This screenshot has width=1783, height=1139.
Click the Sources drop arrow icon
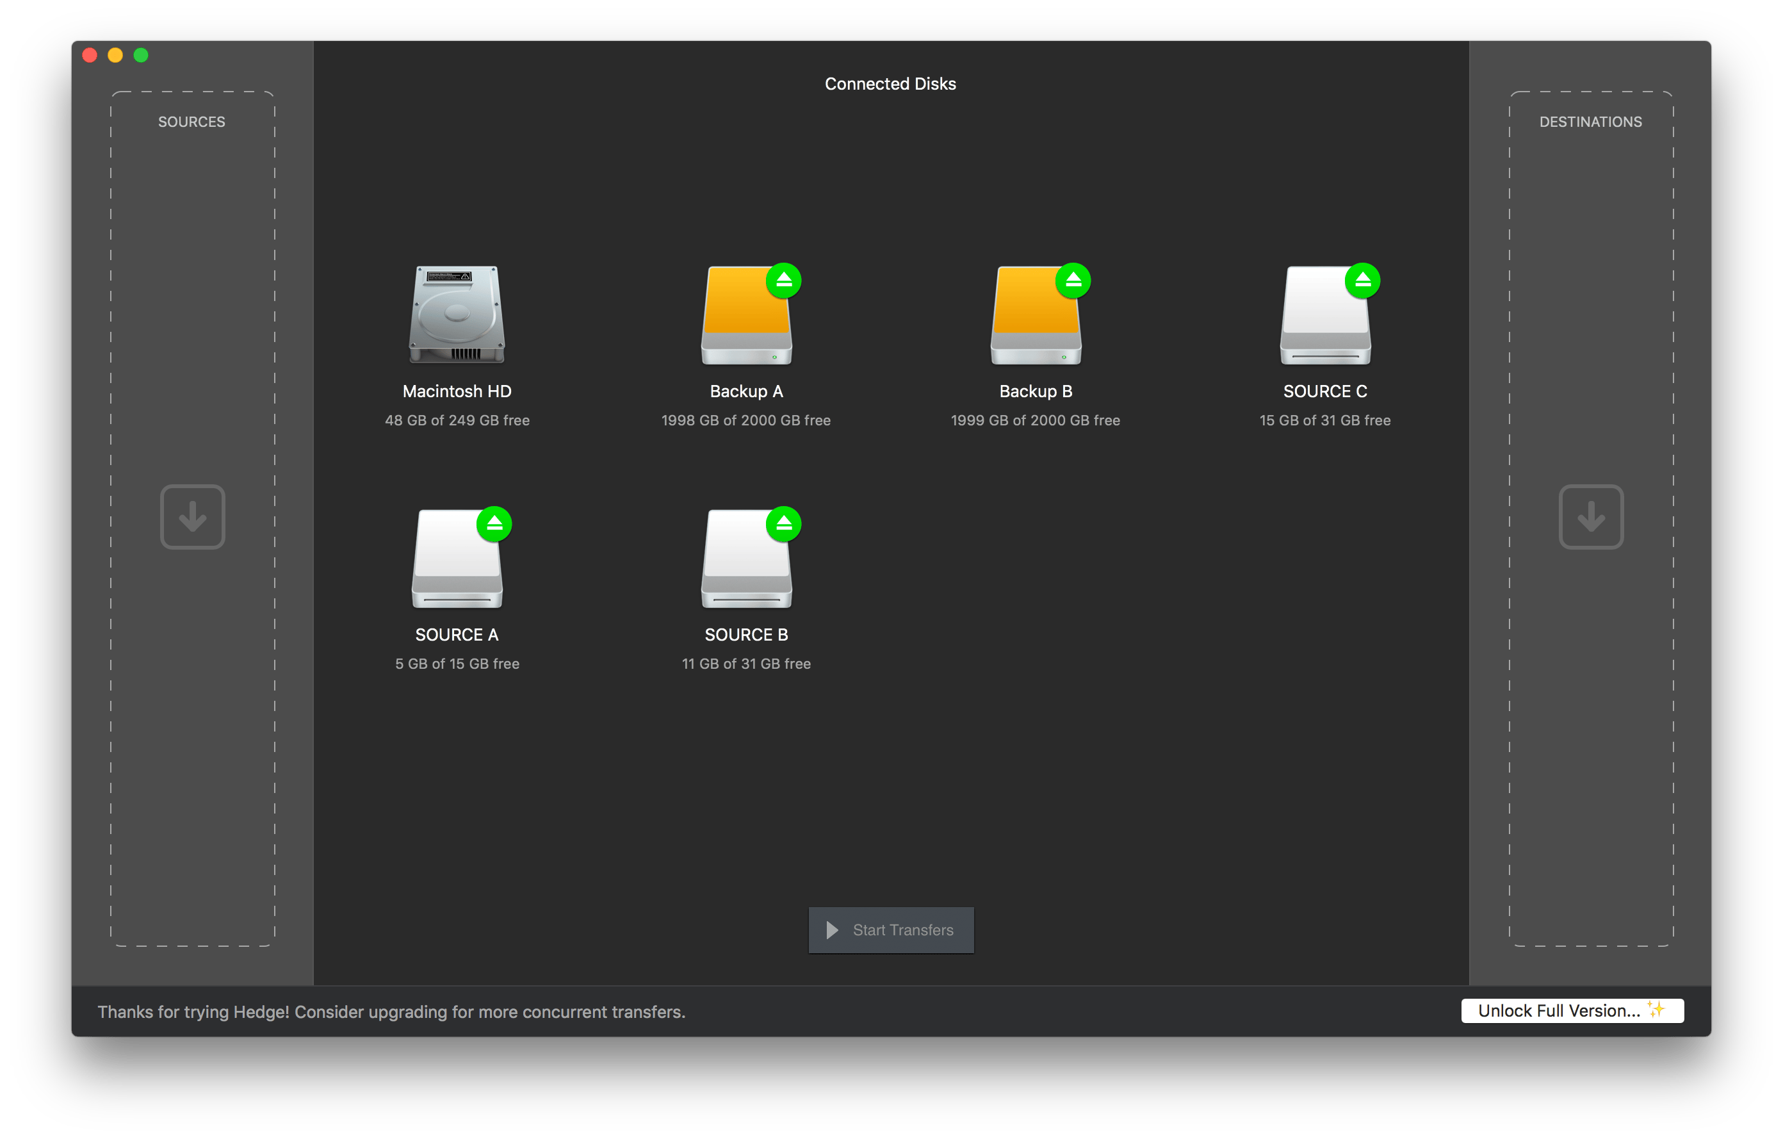tap(193, 517)
